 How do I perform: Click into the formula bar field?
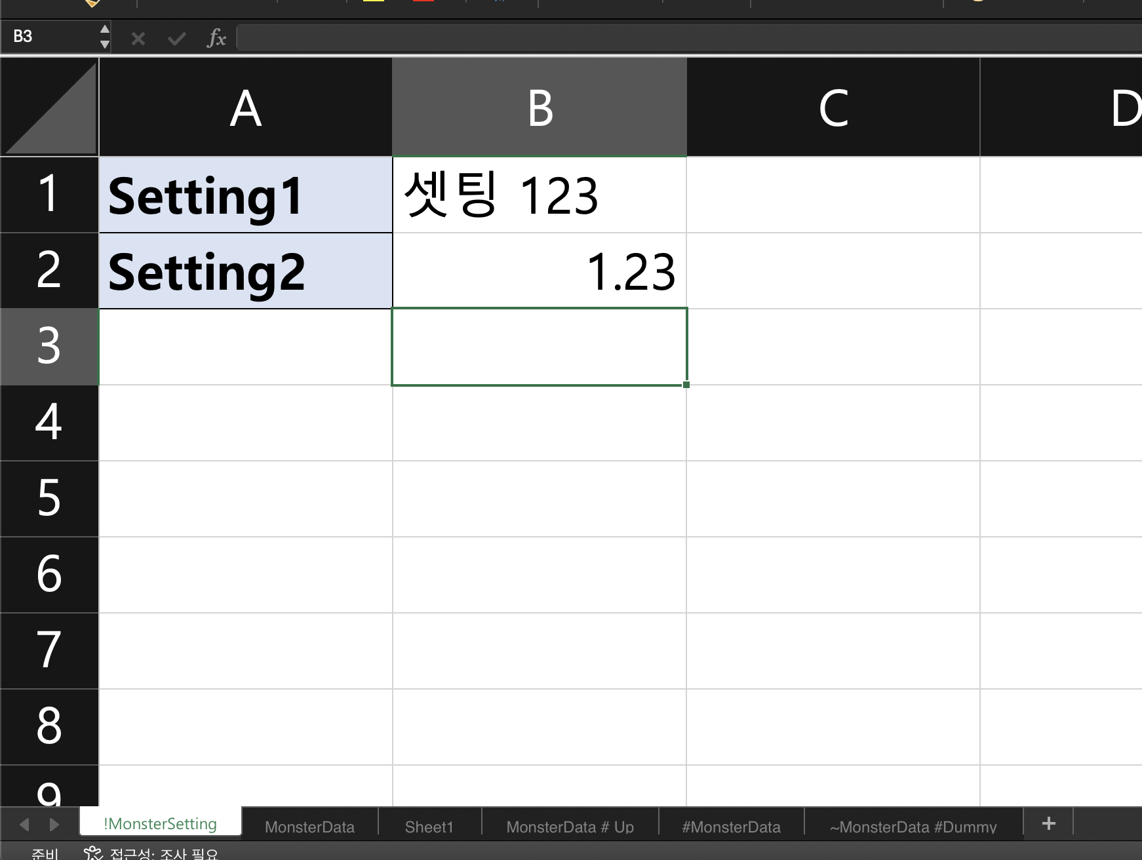688,38
